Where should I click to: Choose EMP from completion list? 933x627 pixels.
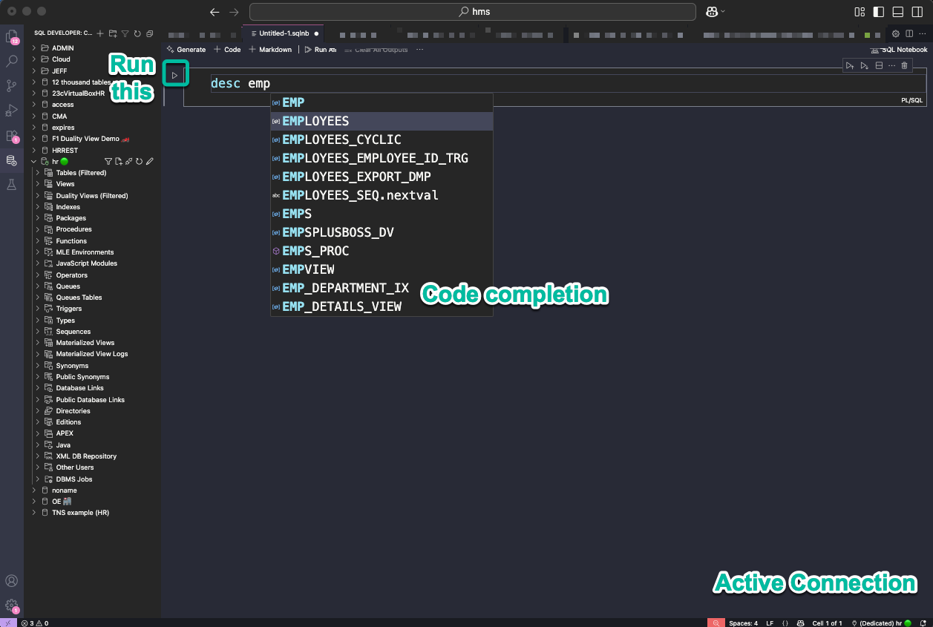382,102
